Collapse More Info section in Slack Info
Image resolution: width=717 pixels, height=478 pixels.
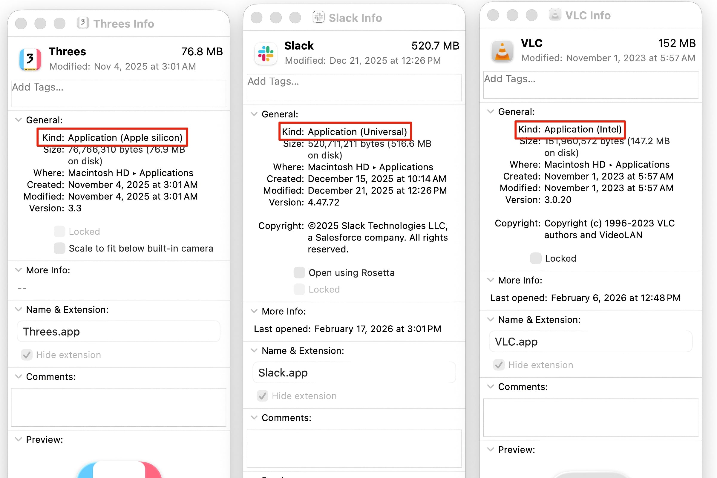pyautogui.click(x=254, y=311)
